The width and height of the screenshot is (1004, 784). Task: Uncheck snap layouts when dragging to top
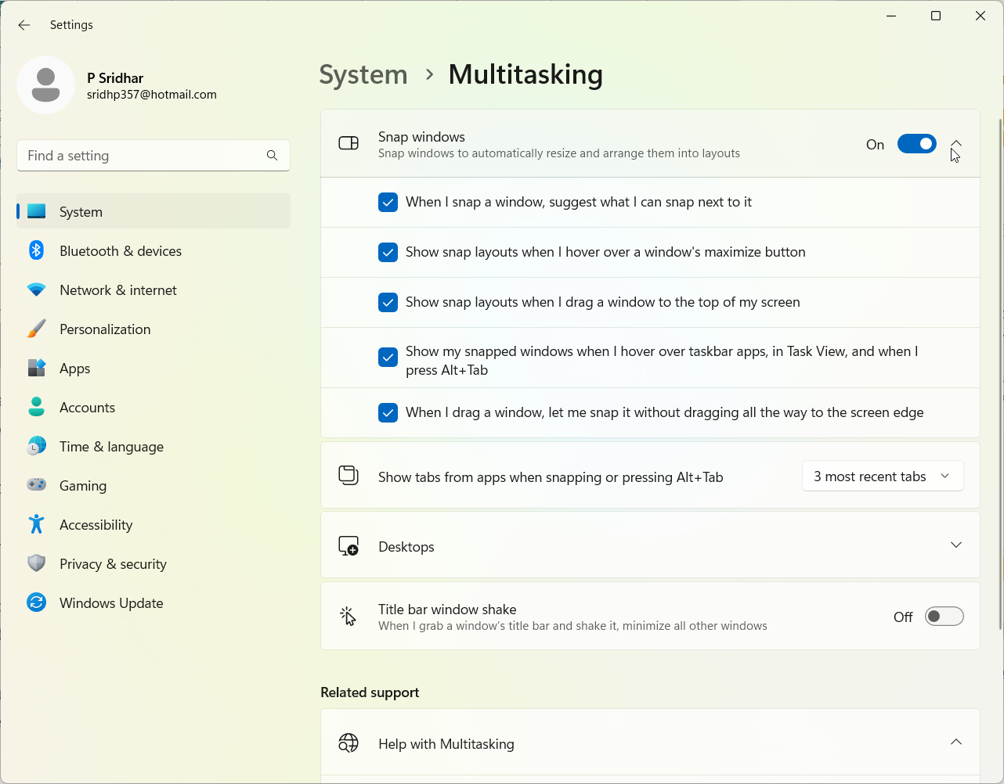pyautogui.click(x=388, y=302)
